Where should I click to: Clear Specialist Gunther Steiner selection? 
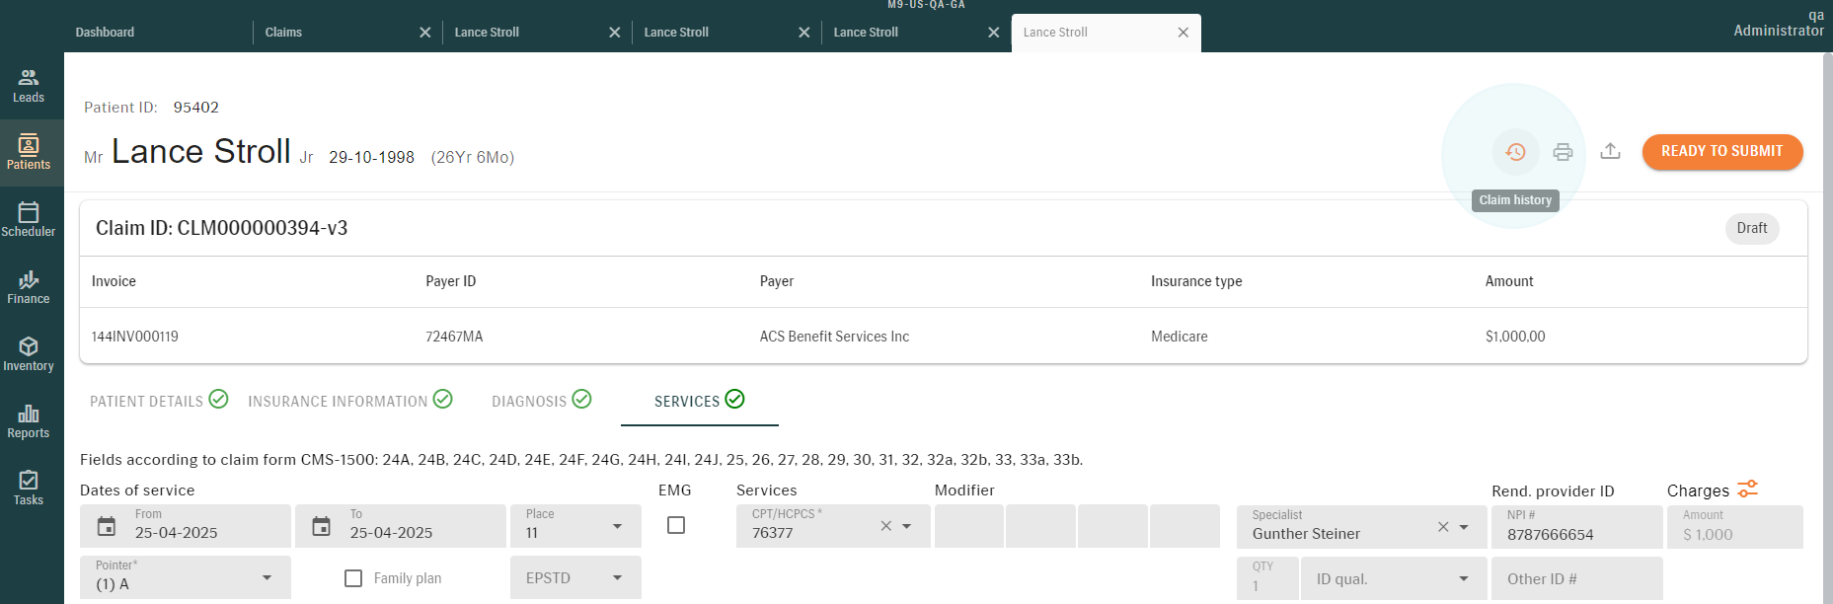click(x=1443, y=527)
